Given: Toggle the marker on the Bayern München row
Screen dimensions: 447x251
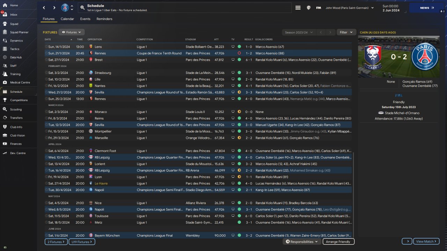Looking at the screenshot, I should pos(46,236).
